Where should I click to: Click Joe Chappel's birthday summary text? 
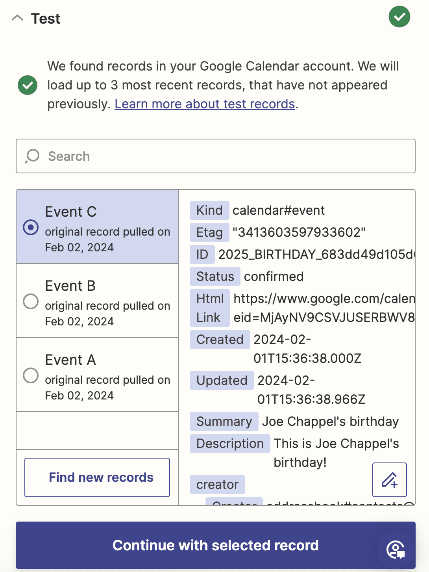pyautogui.click(x=331, y=422)
